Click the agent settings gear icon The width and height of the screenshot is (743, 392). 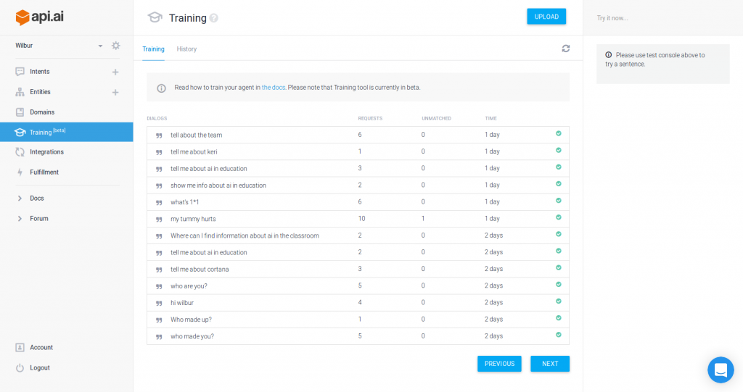point(115,46)
